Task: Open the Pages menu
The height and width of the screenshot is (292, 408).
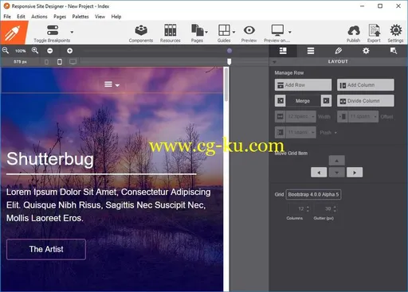Action: (60, 17)
